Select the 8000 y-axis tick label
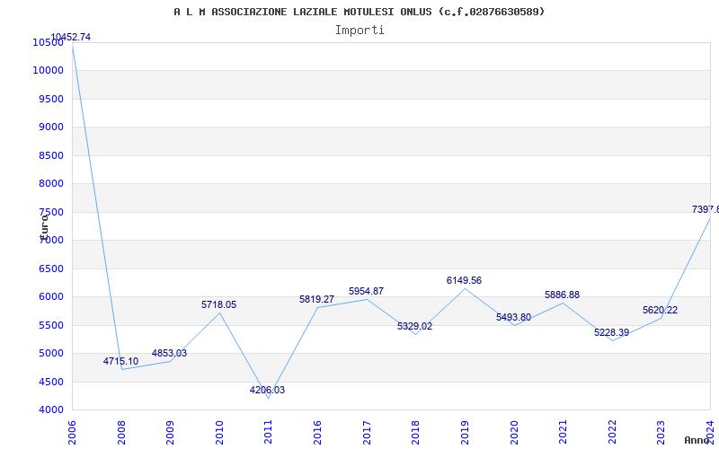Viewport: 719px width, 449px height. pyautogui.click(x=49, y=184)
